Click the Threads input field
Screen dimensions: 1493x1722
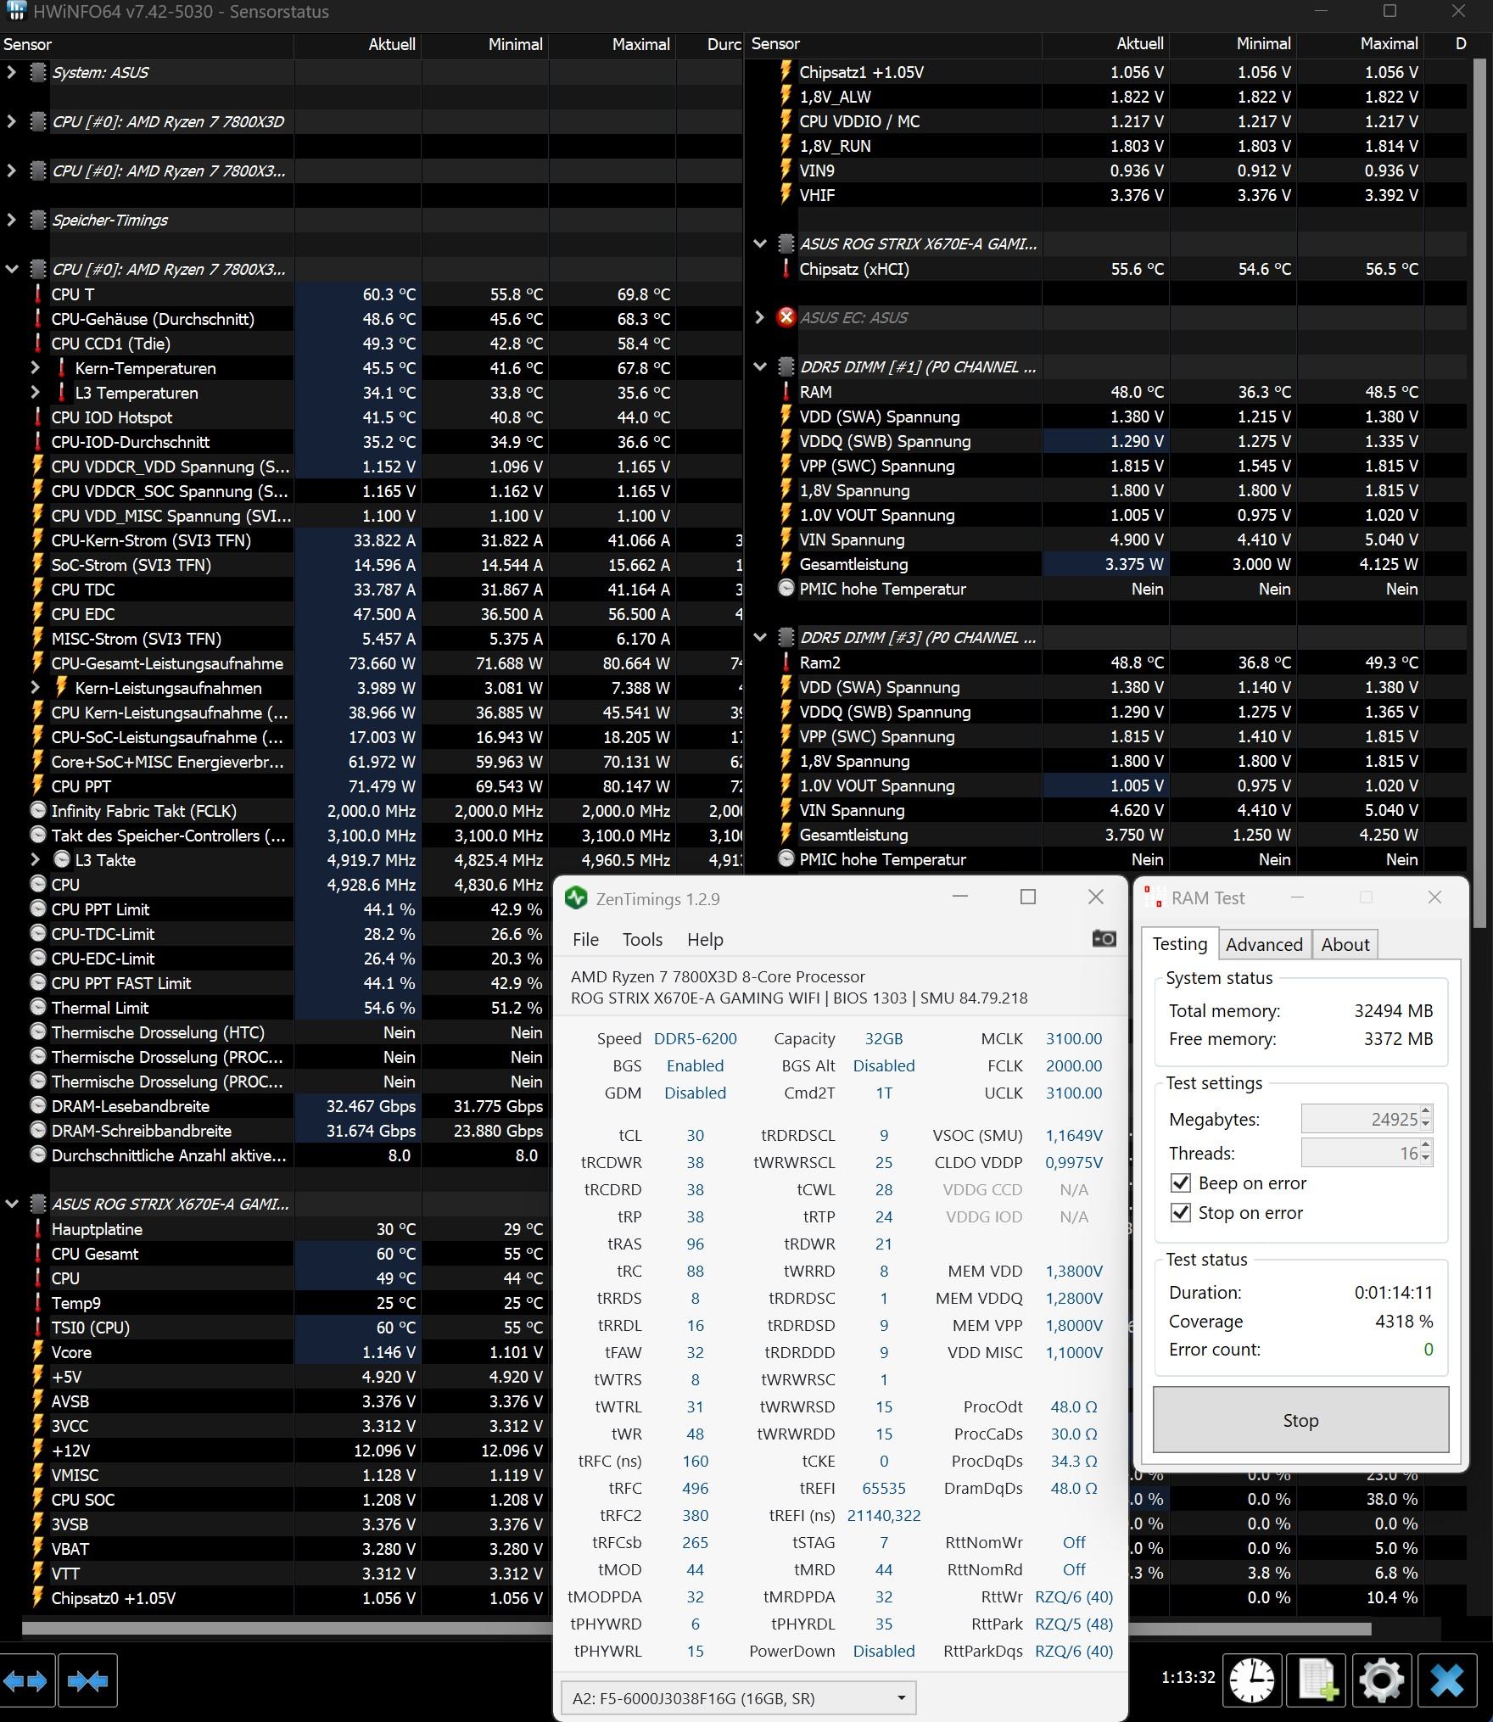pos(1360,1153)
